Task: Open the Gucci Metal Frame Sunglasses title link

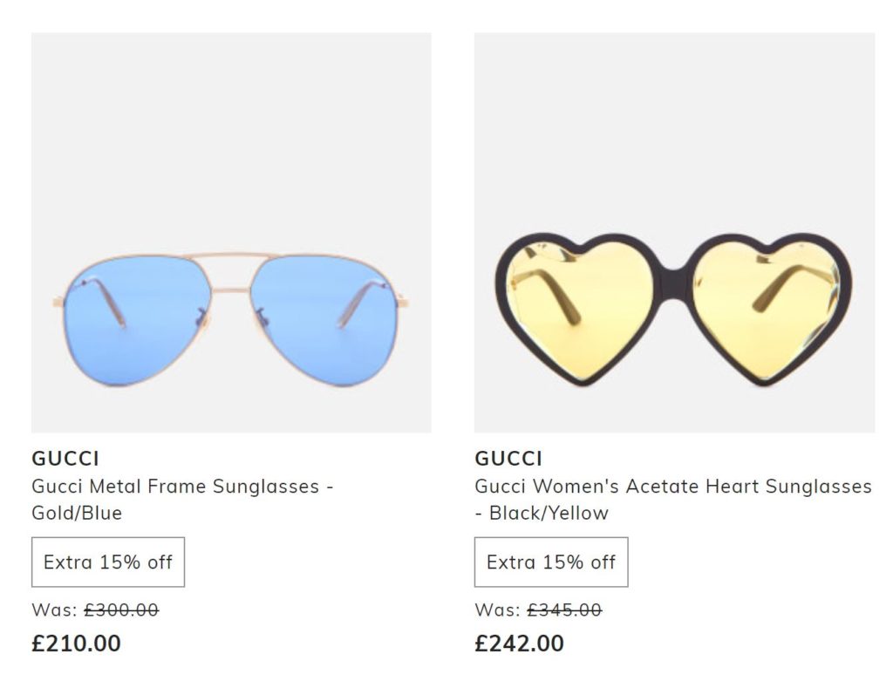Action: click(x=182, y=487)
